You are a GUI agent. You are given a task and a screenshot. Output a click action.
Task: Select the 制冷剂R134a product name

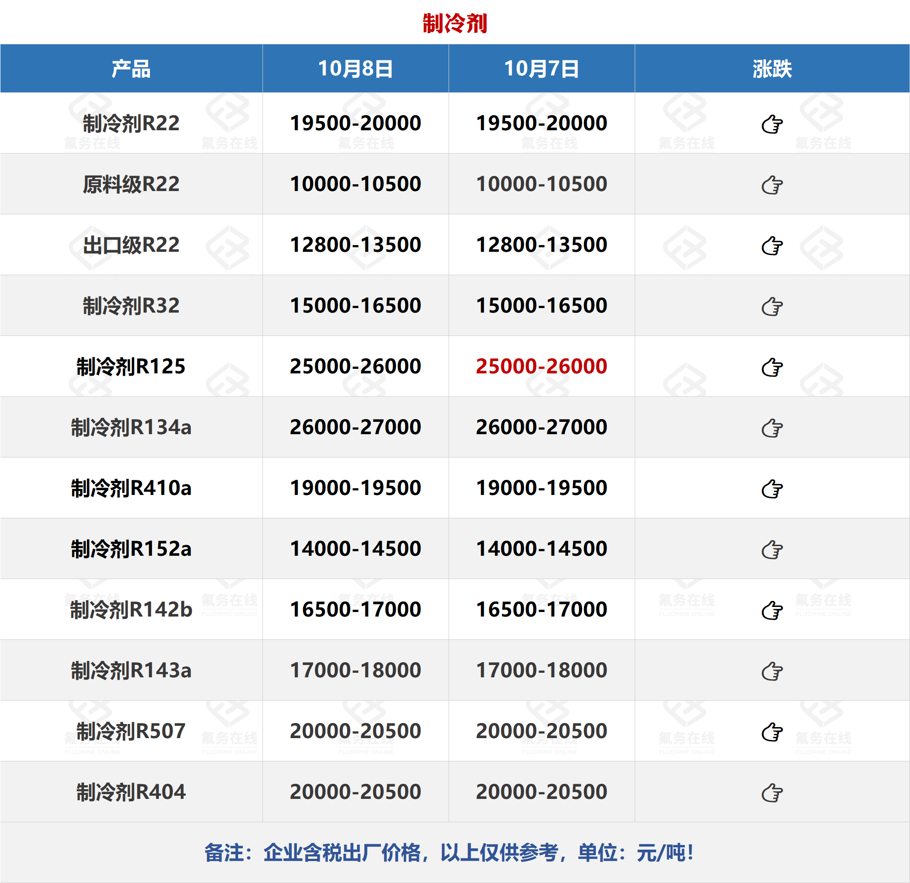(x=131, y=427)
